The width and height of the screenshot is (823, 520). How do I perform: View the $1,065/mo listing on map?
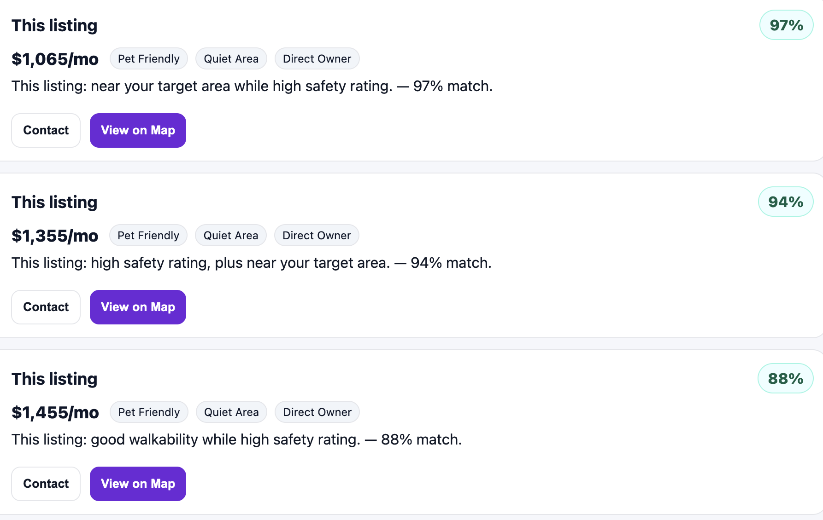point(138,130)
